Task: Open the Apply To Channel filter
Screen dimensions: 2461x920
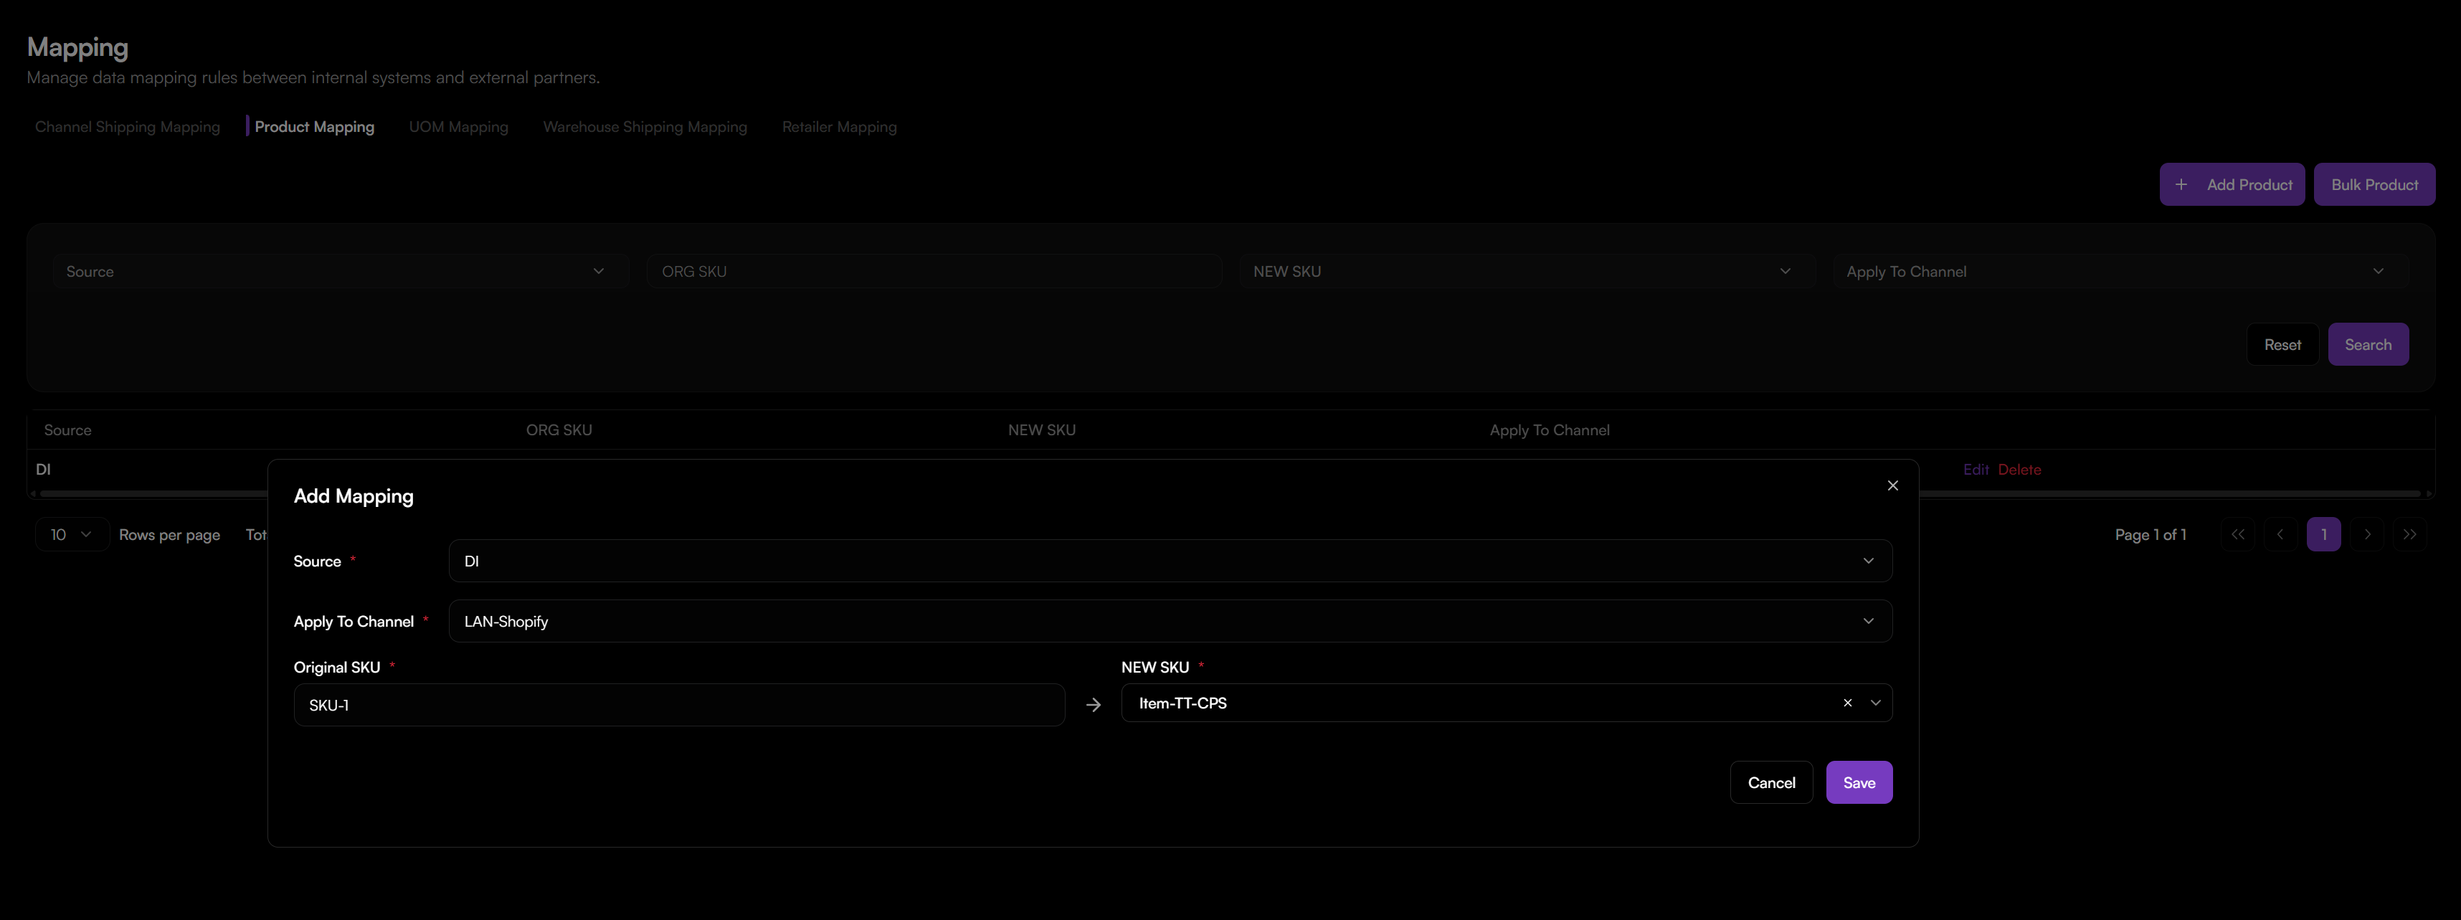Action: coord(2119,271)
